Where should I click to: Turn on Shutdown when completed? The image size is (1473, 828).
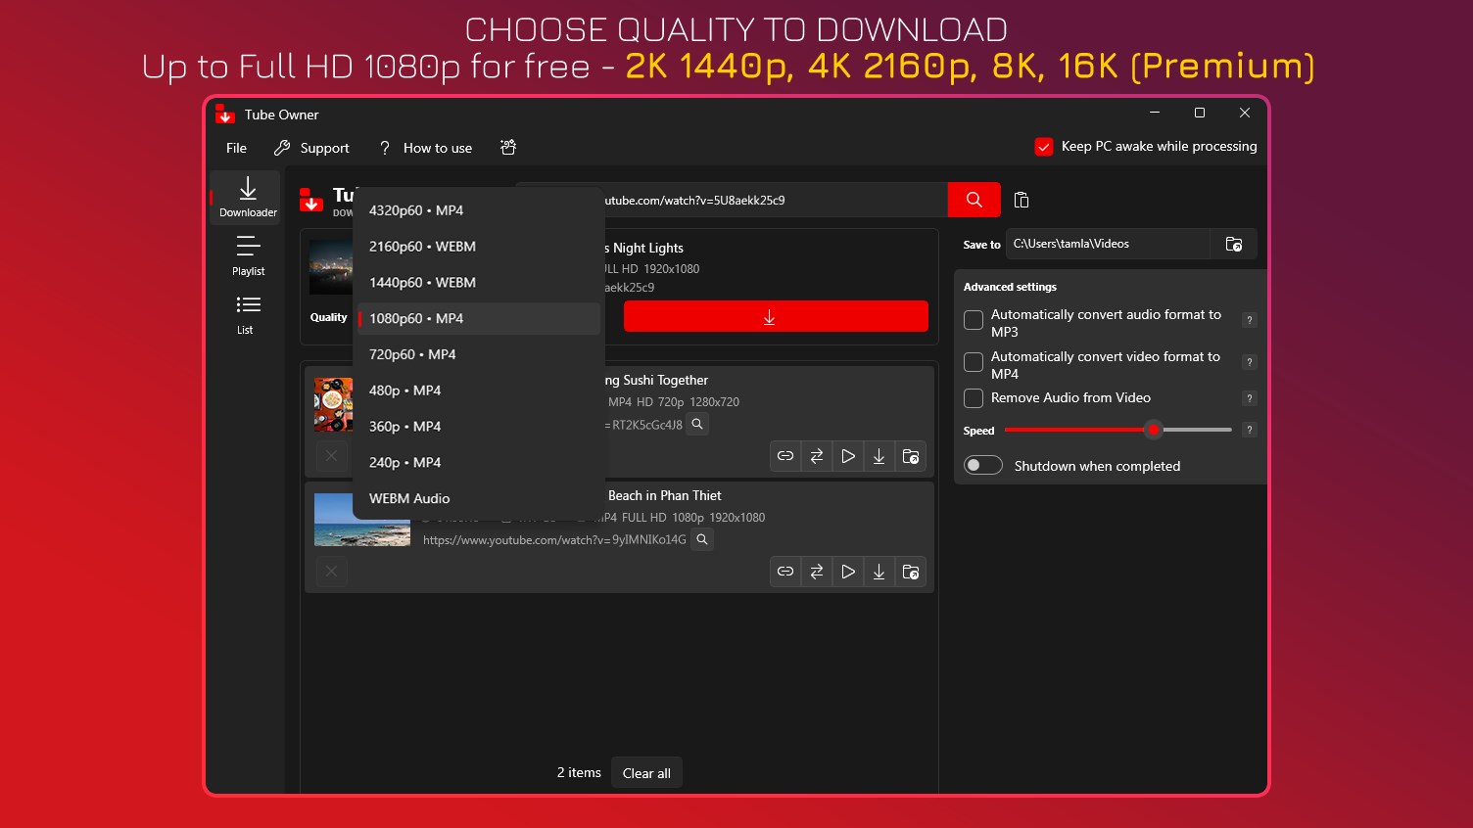tap(982, 465)
